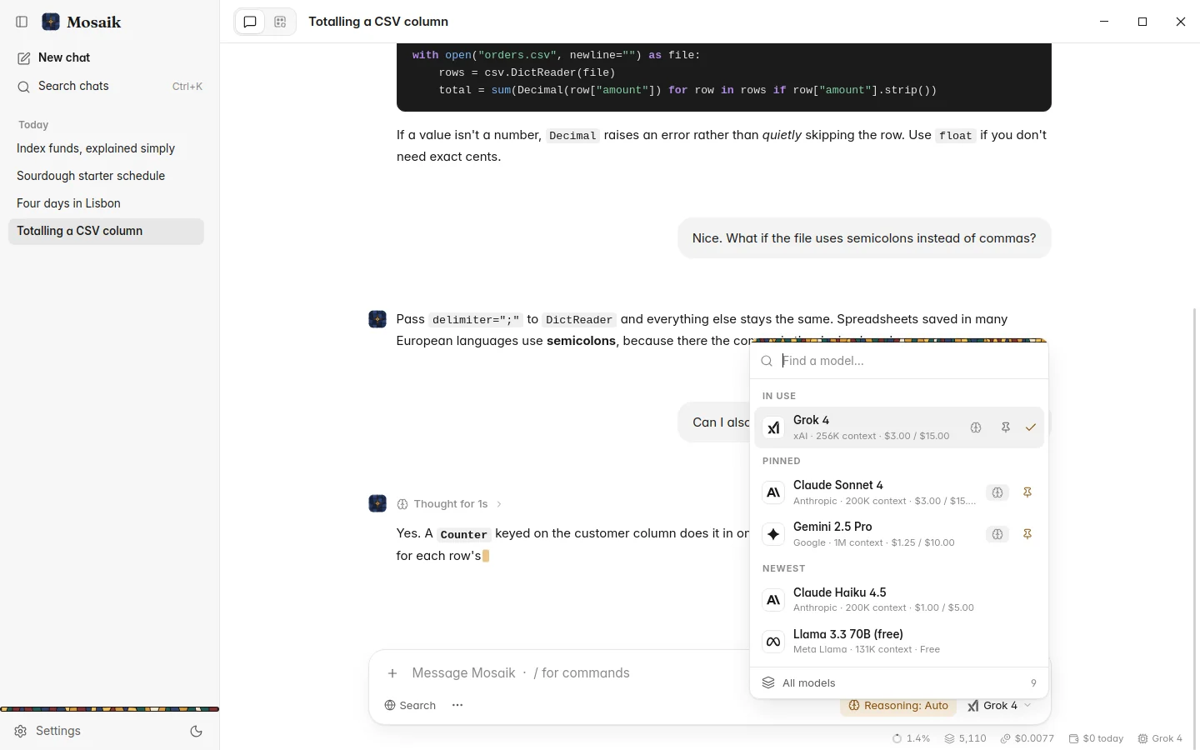Expand the 'Thought for 1s' reasoning section
The width and height of the screenshot is (1200, 750).
(x=450, y=504)
